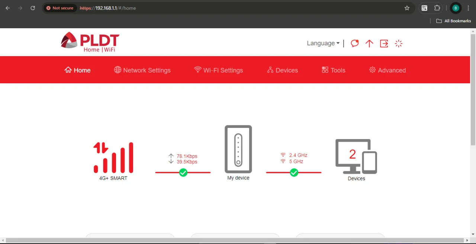
Task: Click the horizontal page scrollbar
Action: coord(235,241)
